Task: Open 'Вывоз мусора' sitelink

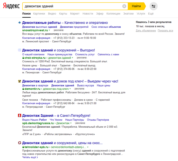Action: (85, 85)
